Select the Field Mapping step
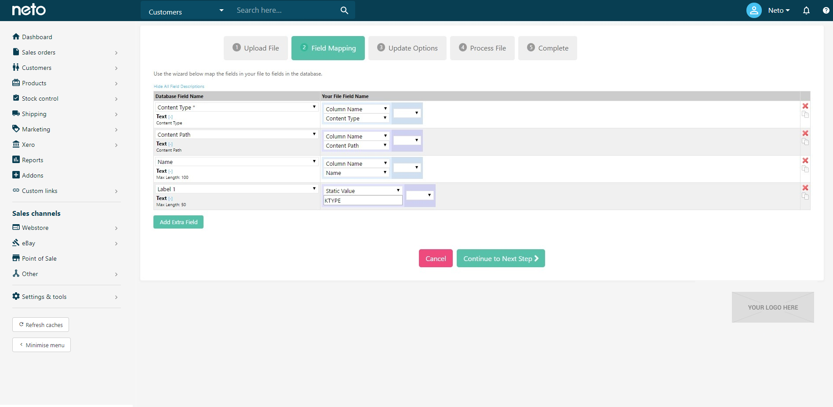Screen dimensions: 833x407 [328, 48]
